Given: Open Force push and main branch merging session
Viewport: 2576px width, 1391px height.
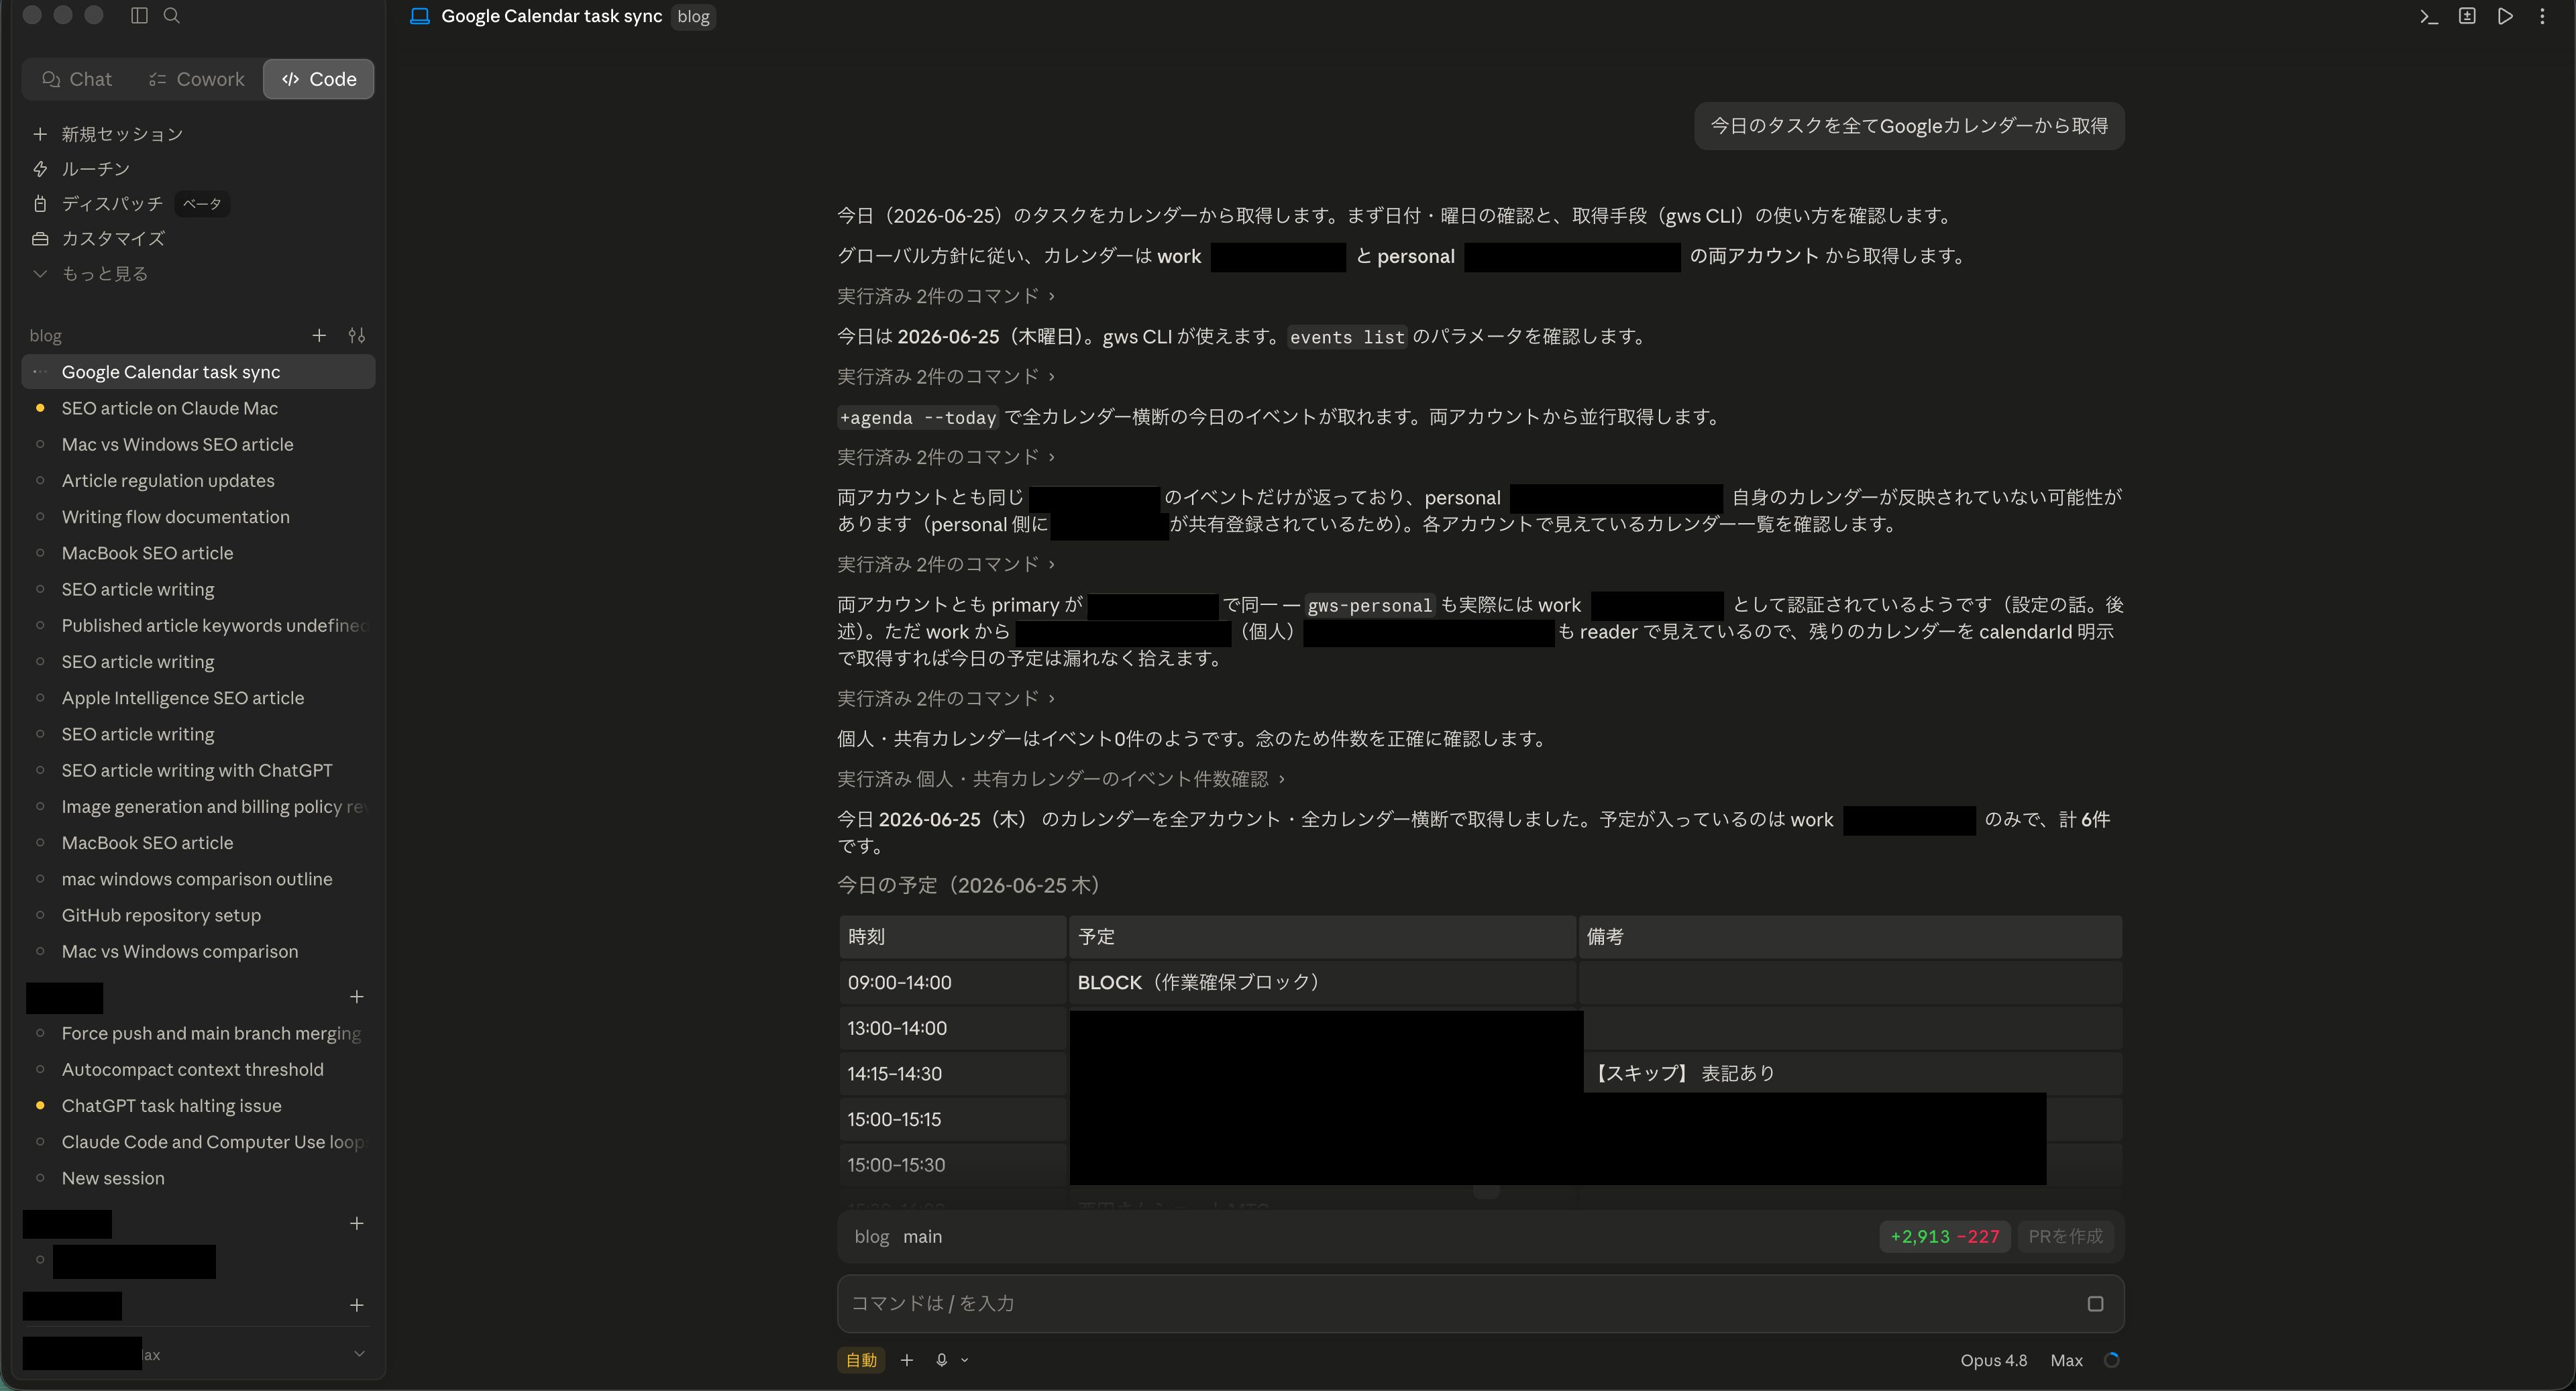Looking at the screenshot, I should tap(199, 1033).
